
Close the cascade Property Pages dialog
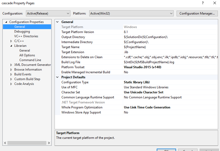(x=214, y=3)
